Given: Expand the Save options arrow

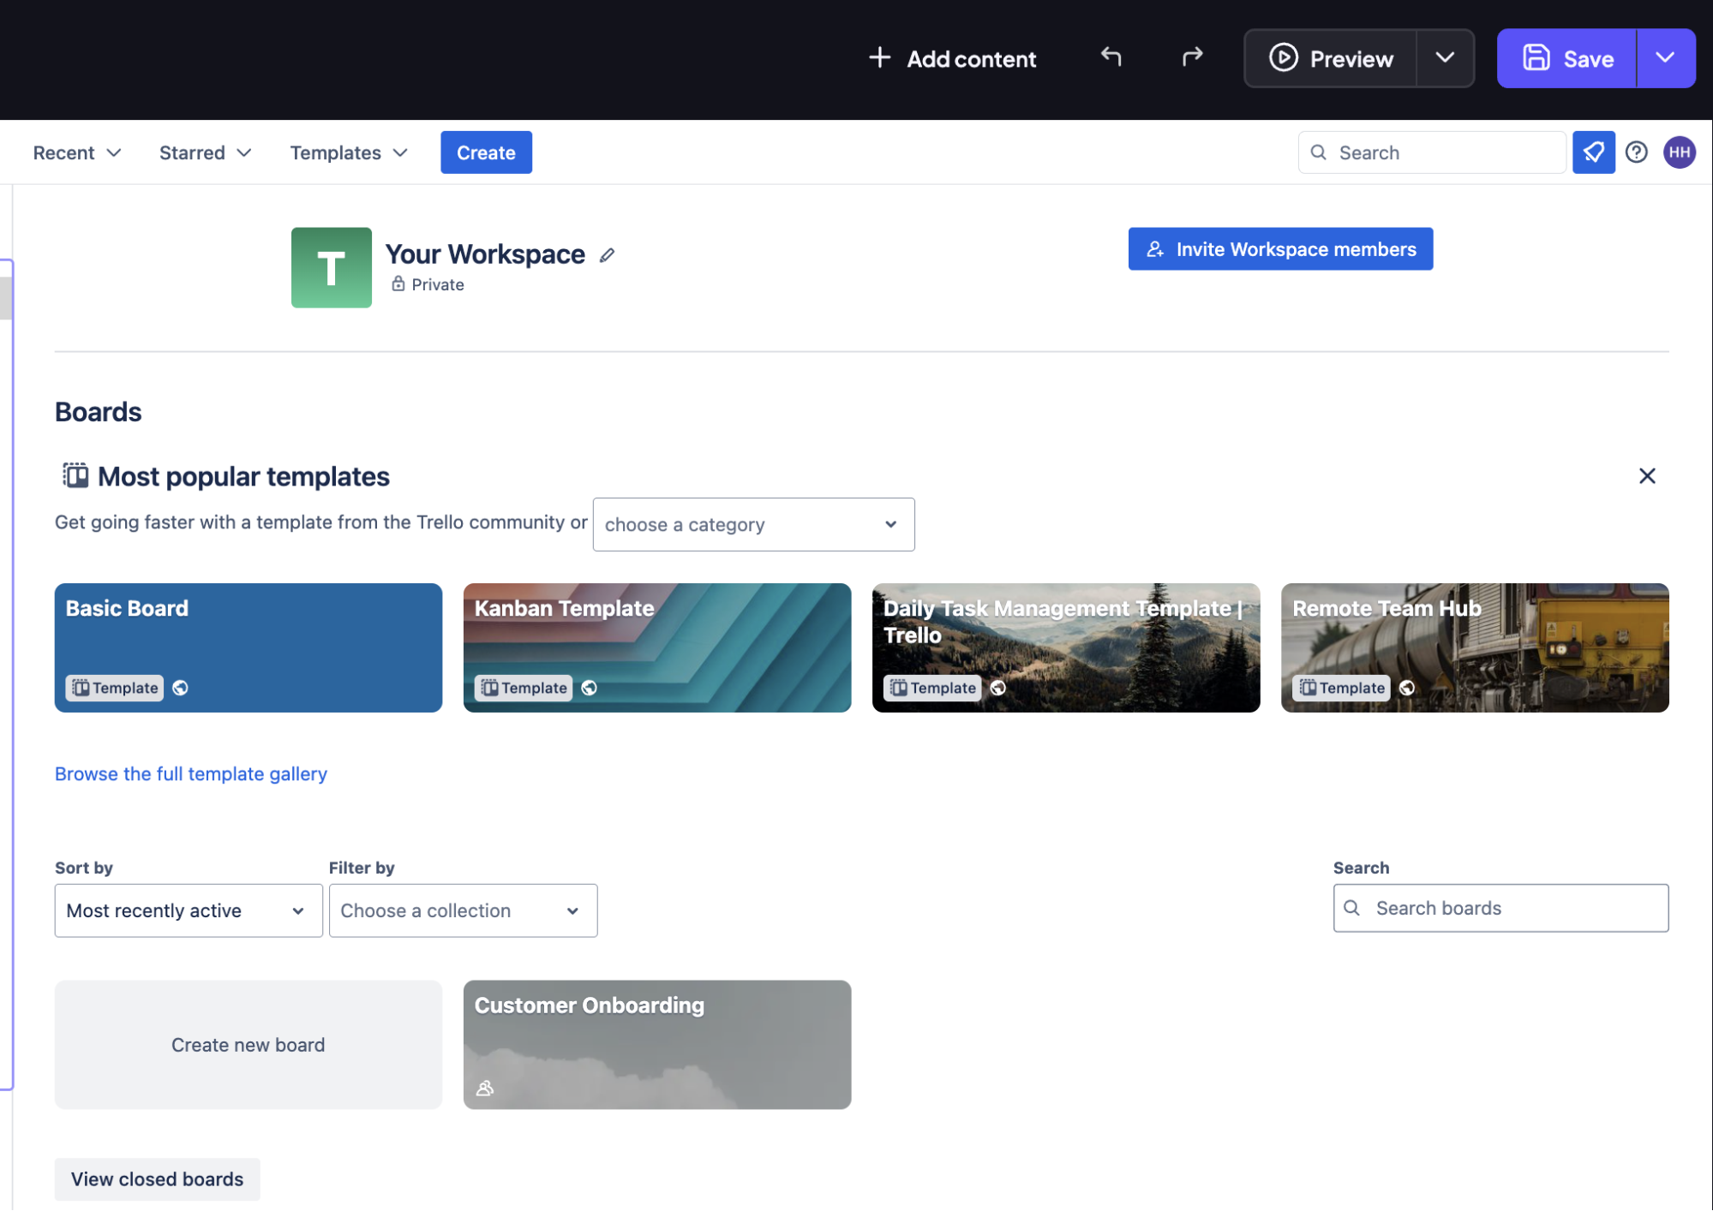Looking at the screenshot, I should [x=1664, y=58].
